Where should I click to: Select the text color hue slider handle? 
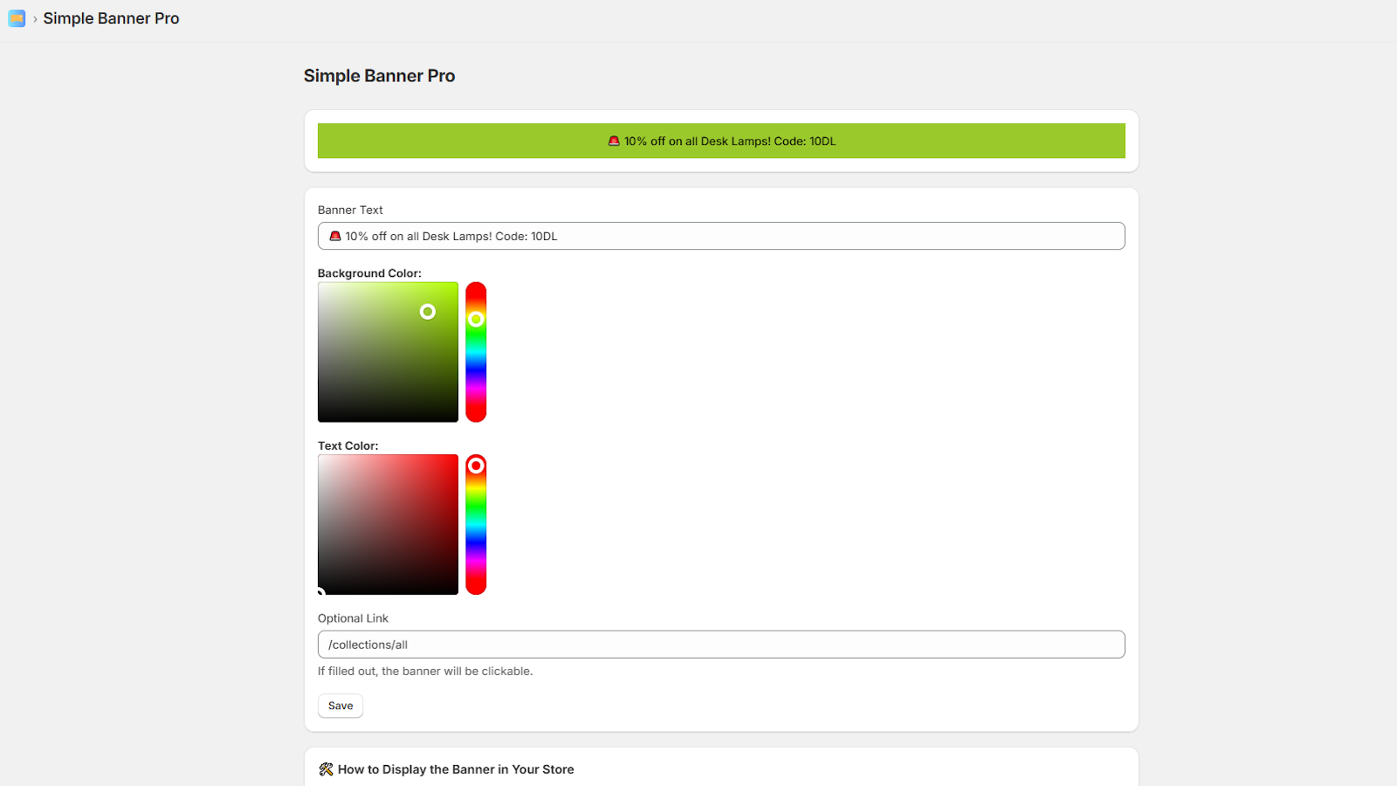(x=476, y=465)
